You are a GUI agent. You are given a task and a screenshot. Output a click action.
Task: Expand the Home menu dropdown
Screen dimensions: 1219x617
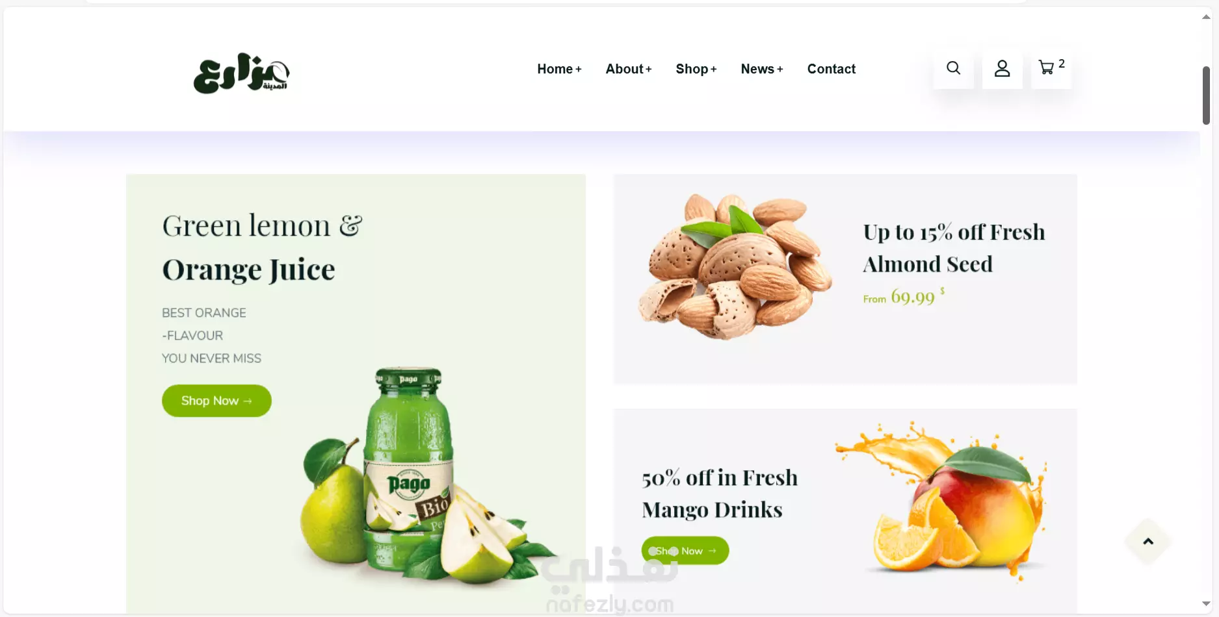(x=559, y=69)
